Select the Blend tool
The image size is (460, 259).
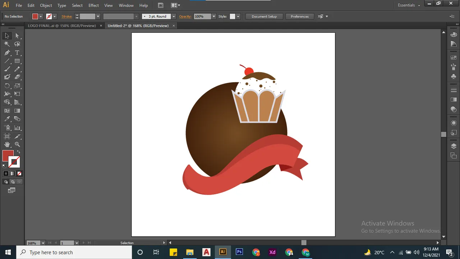pos(17,119)
